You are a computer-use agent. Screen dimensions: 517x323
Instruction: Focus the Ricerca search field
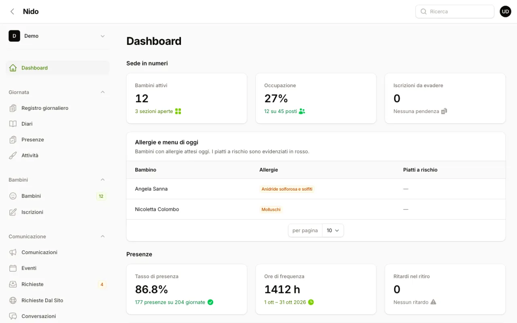(455, 12)
